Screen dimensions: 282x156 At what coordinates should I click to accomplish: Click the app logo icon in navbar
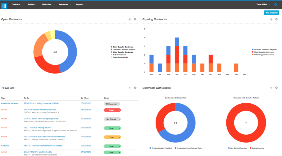pos(4,5)
